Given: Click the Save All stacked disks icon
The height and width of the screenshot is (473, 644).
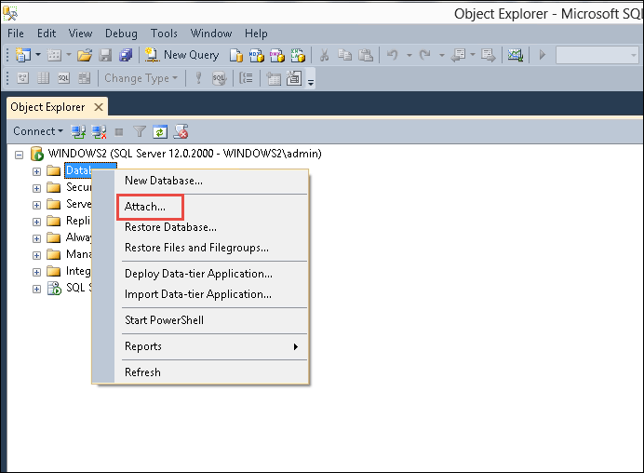Looking at the screenshot, I should coord(126,55).
